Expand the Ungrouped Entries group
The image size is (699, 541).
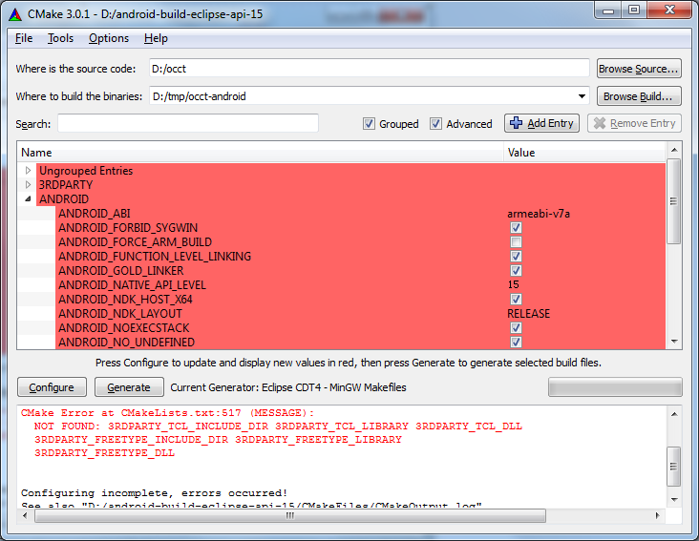pos(29,171)
